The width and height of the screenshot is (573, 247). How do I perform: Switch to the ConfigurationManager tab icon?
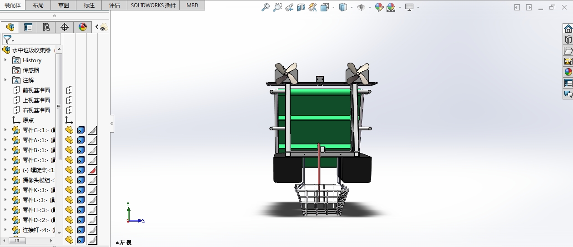pos(46,27)
